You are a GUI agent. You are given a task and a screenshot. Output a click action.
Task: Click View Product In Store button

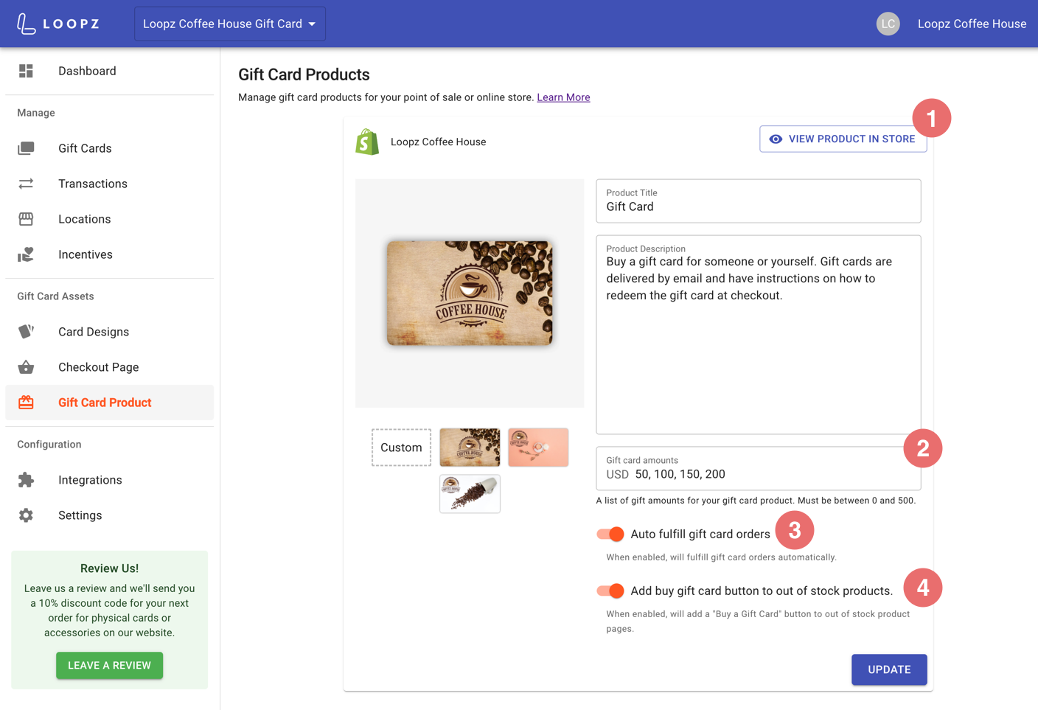[843, 139]
